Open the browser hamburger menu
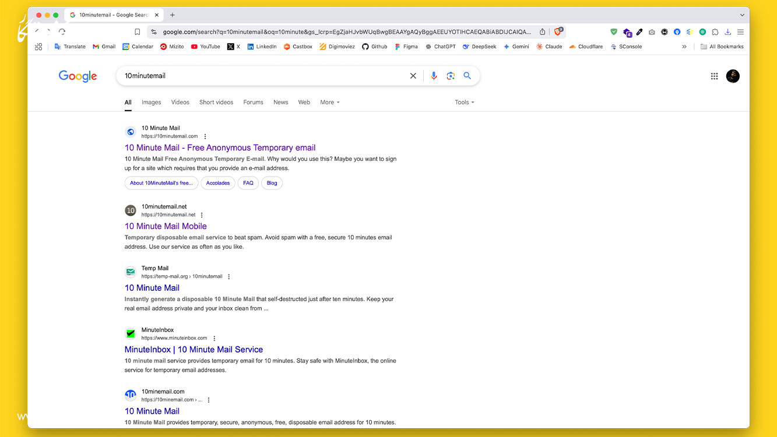Viewport: 777px width, 437px height. 740,32
